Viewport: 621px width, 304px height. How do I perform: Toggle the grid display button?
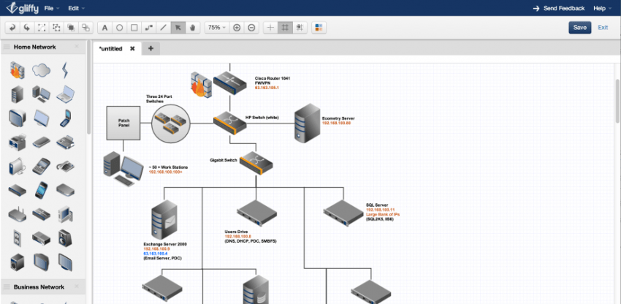pos(285,28)
